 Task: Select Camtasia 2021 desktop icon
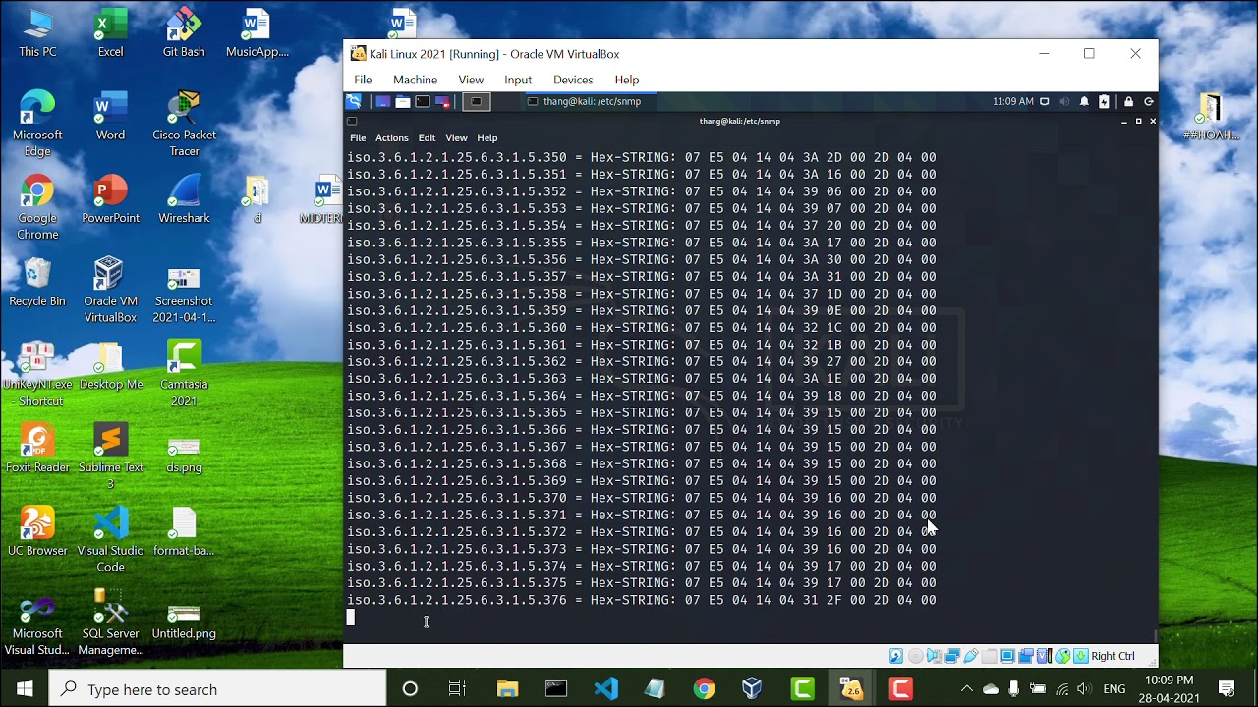[x=184, y=374]
